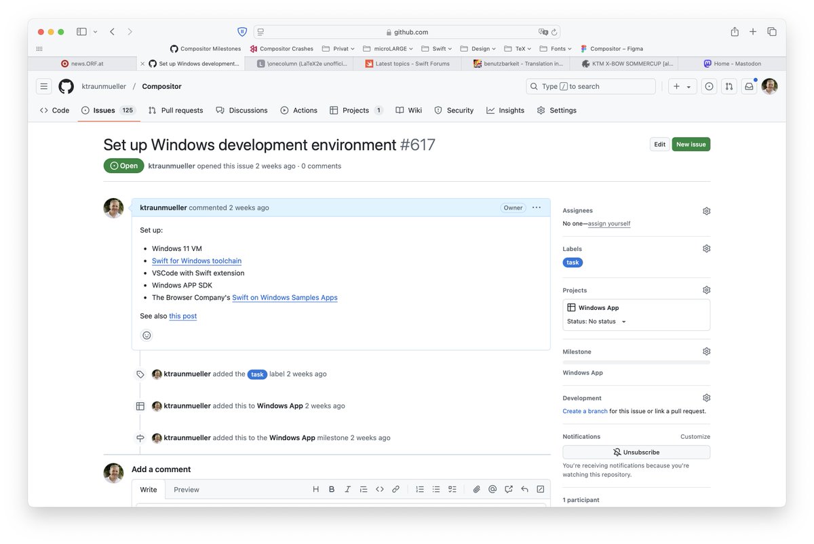Expand the Design bookmarks folder

[478, 49]
